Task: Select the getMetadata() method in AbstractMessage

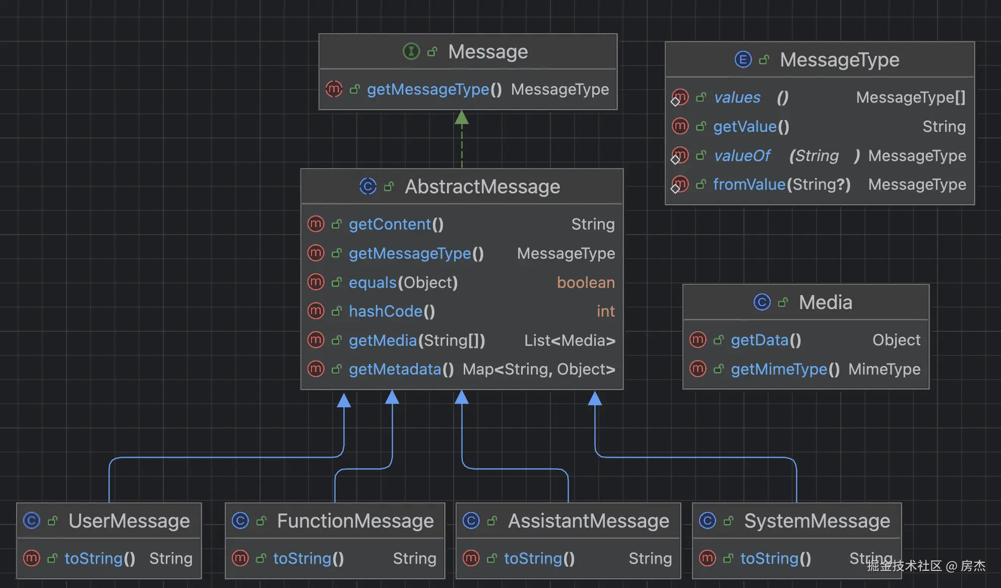Action: tap(401, 370)
